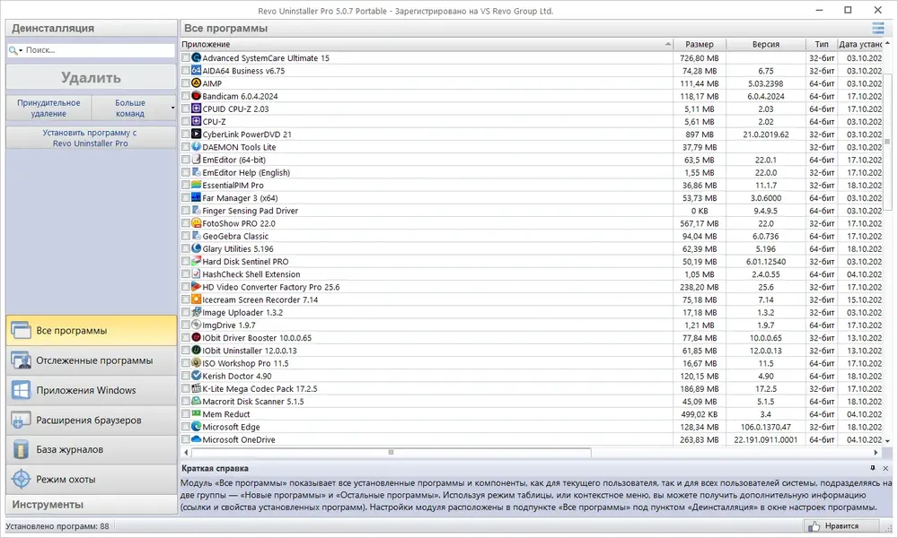Viewport: 898px width, 538px height.
Task: Expand the Инструменты section
Action: pyautogui.click(x=92, y=504)
